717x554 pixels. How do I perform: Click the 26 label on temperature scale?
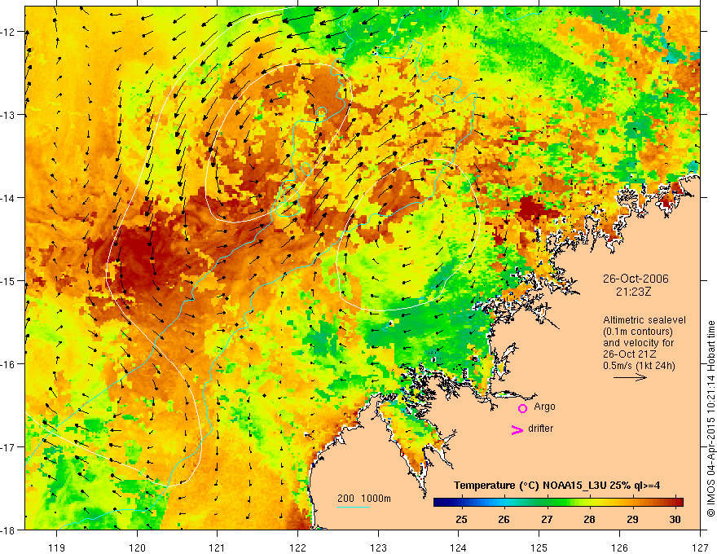(504, 519)
